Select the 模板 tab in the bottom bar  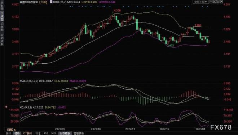pyautogui.click(x=17, y=133)
